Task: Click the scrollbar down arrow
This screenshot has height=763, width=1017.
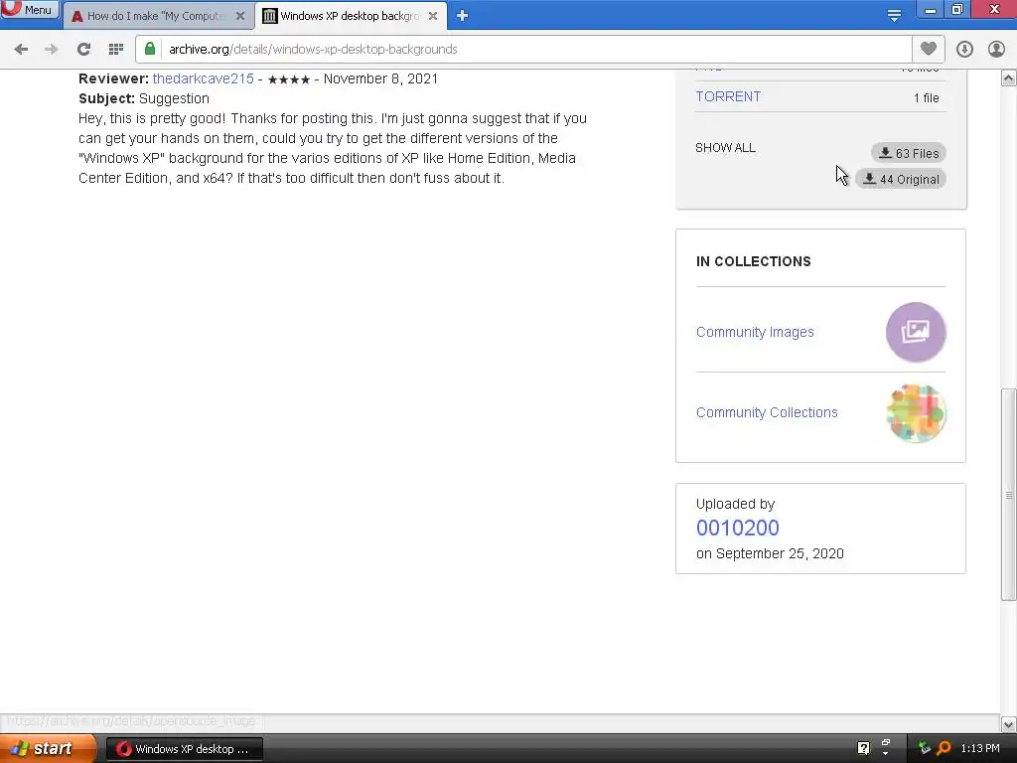Action: 1009,724
